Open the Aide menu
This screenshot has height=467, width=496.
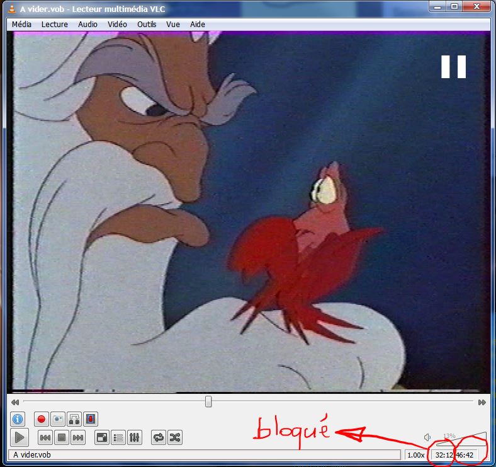[198, 25]
